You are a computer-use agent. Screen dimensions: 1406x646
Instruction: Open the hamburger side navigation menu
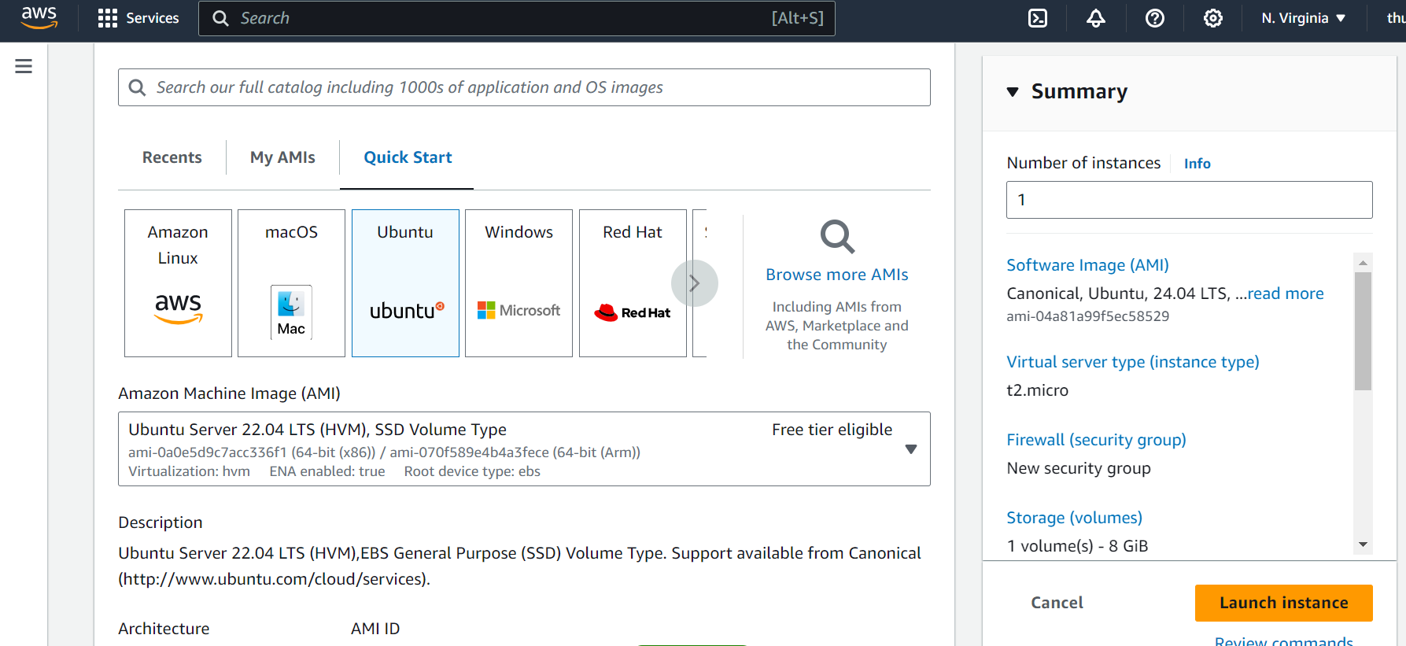click(24, 66)
